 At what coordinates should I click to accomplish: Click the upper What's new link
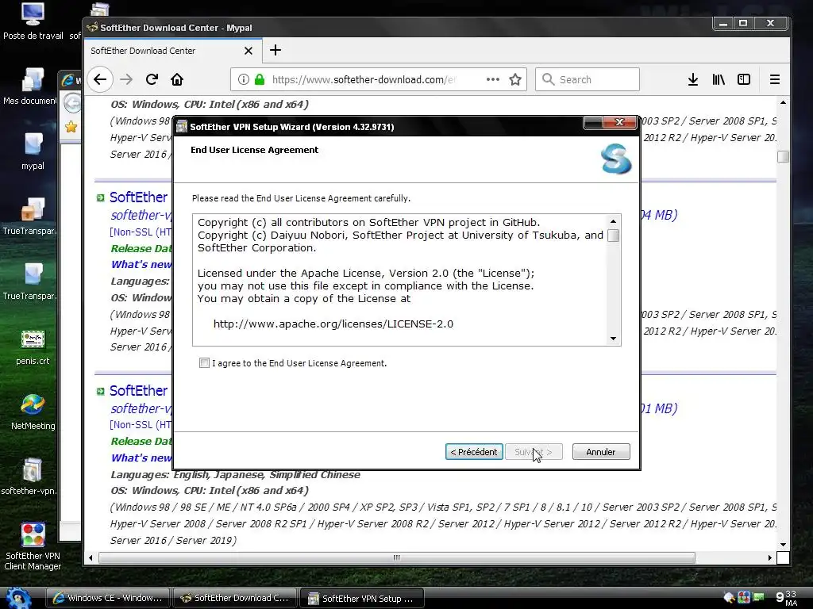coord(141,265)
